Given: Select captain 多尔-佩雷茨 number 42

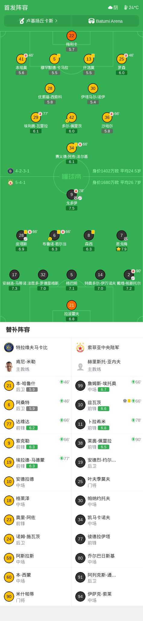Looking at the screenshot, I should point(72,117).
